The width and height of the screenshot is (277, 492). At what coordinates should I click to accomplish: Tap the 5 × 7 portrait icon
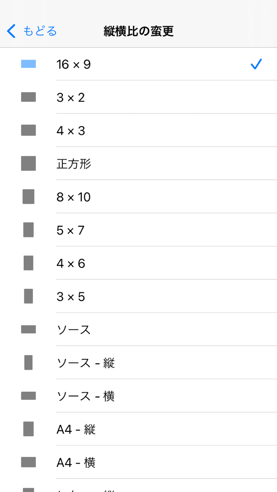pyautogui.click(x=28, y=230)
